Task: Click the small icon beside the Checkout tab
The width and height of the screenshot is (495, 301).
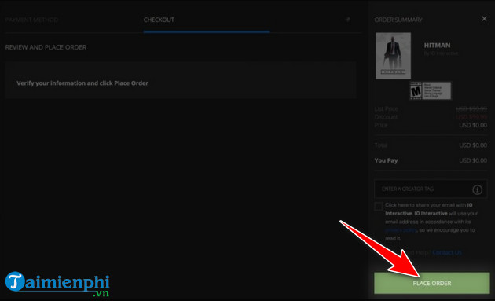Action: pyautogui.click(x=347, y=20)
